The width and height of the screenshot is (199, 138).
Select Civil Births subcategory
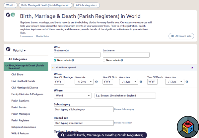click(x=17, y=75)
